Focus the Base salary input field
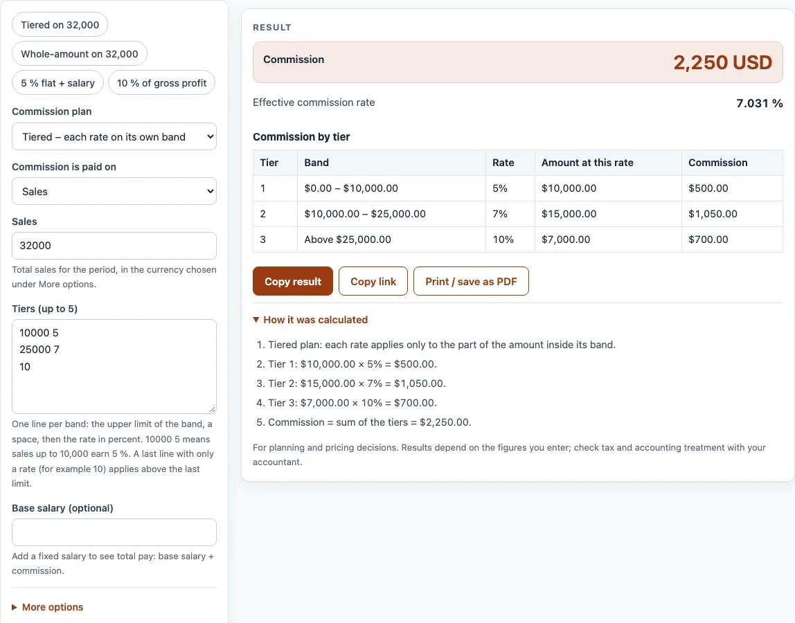The width and height of the screenshot is (795, 623). point(114,532)
